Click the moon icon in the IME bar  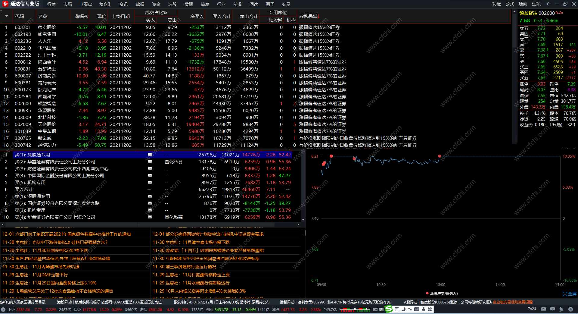[403, 309]
